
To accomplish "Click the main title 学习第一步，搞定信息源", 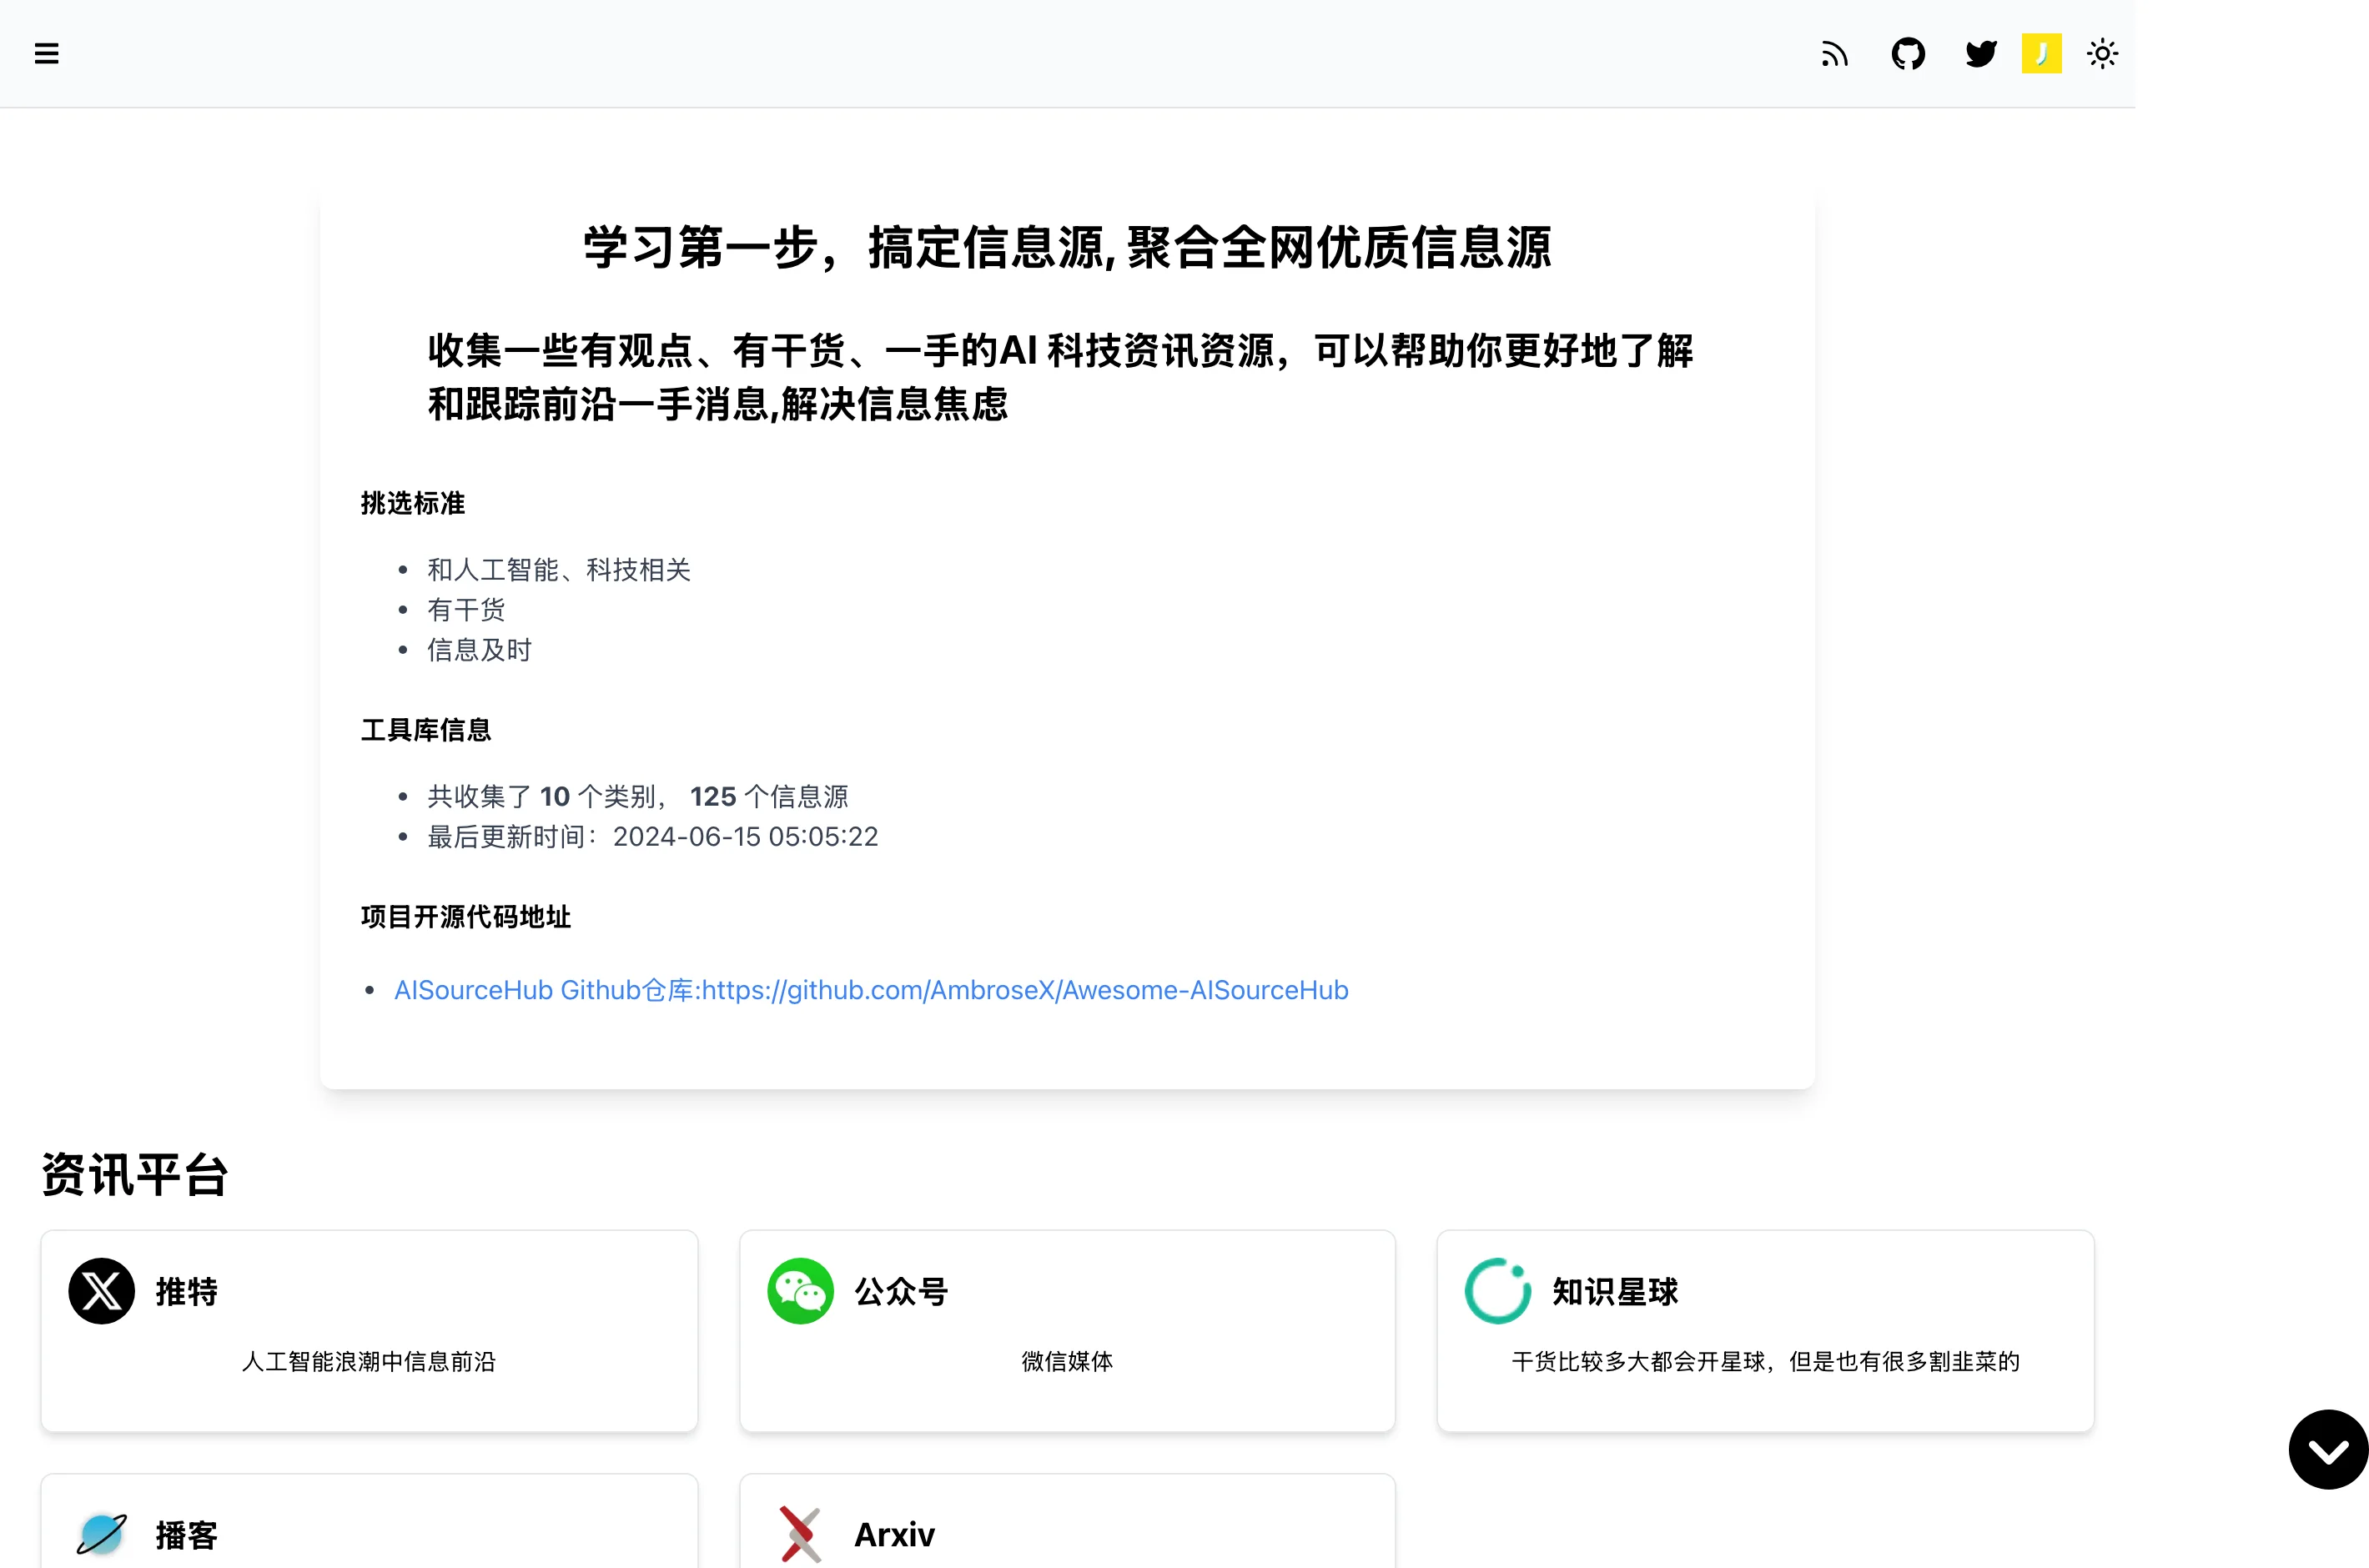I will (x=1067, y=247).
